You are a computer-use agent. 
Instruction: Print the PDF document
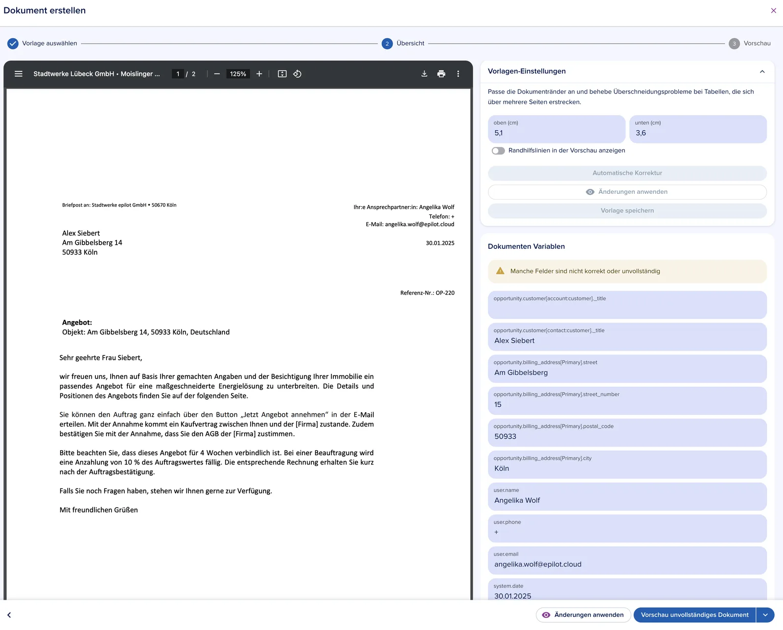point(441,74)
